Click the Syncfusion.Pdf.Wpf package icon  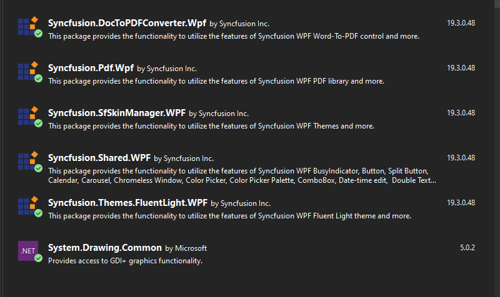[x=29, y=71]
